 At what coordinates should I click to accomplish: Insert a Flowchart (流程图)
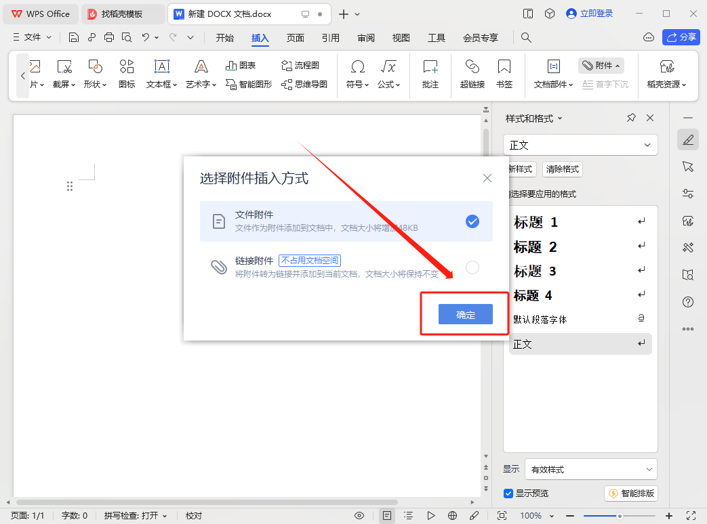pos(300,66)
